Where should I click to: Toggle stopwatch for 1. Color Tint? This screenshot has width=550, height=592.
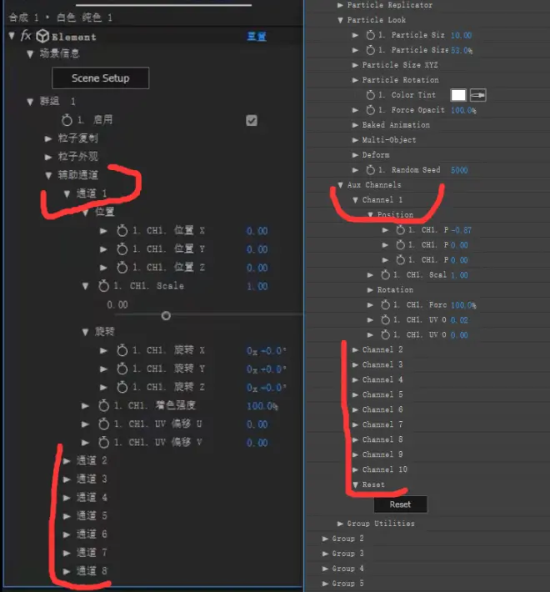point(371,95)
